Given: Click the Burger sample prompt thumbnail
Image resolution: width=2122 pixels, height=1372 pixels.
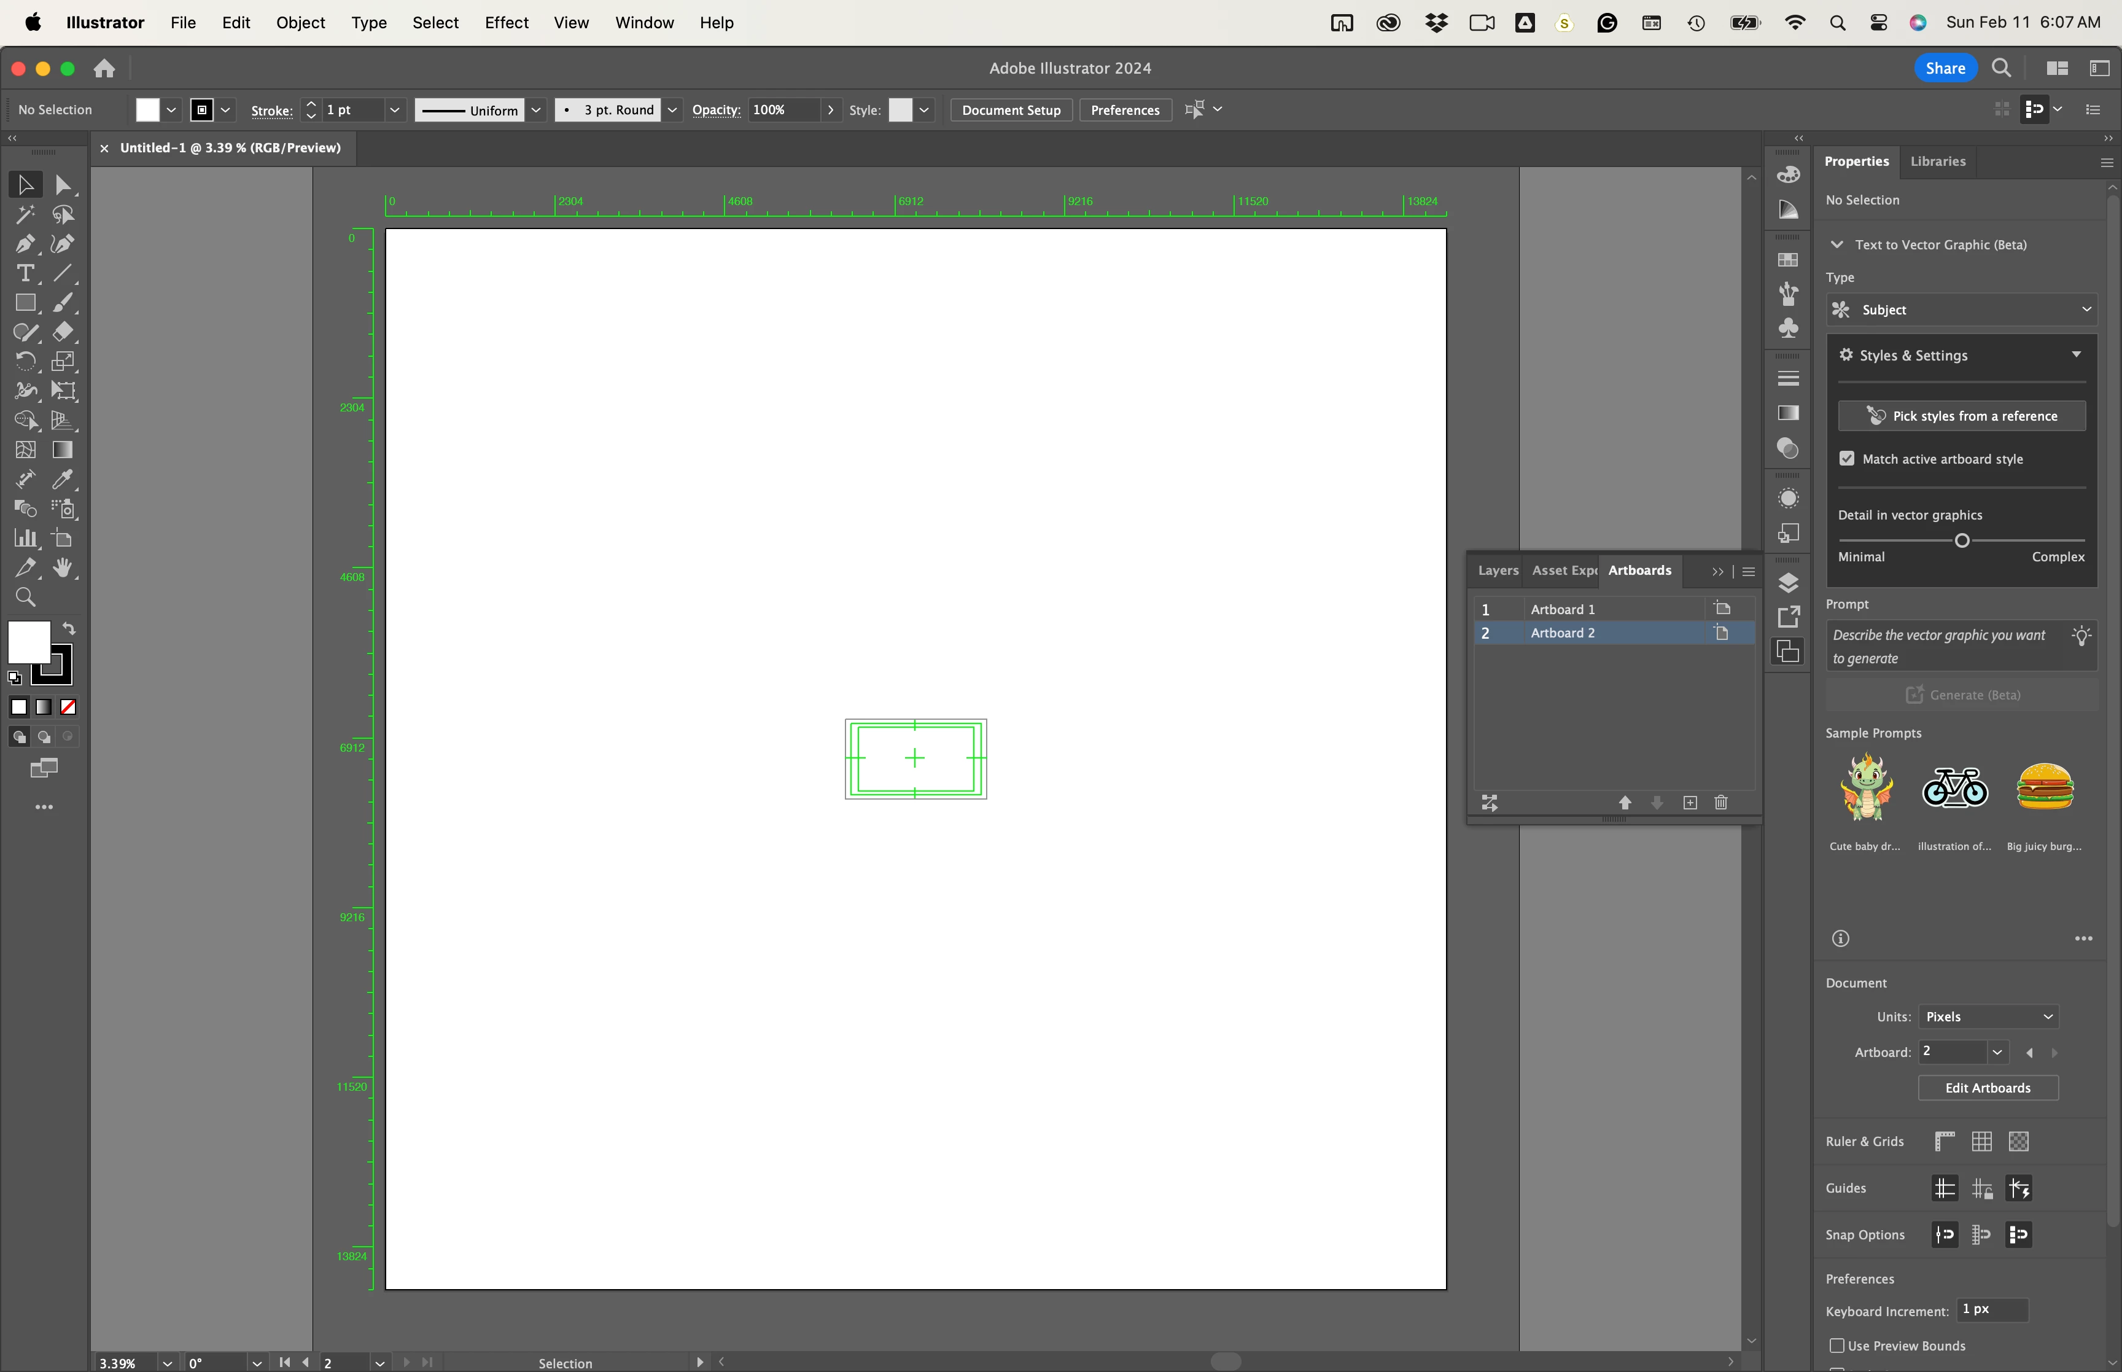Looking at the screenshot, I should point(2045,787).
